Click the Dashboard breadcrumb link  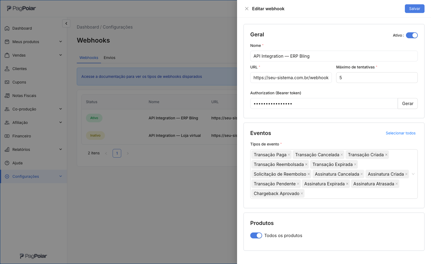(x=88, y=27)
